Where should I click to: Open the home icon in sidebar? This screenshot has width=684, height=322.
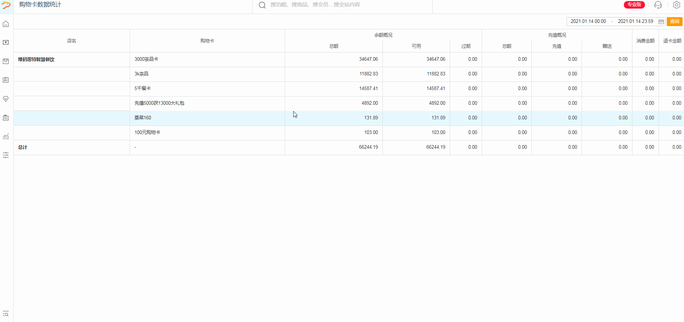6,24
